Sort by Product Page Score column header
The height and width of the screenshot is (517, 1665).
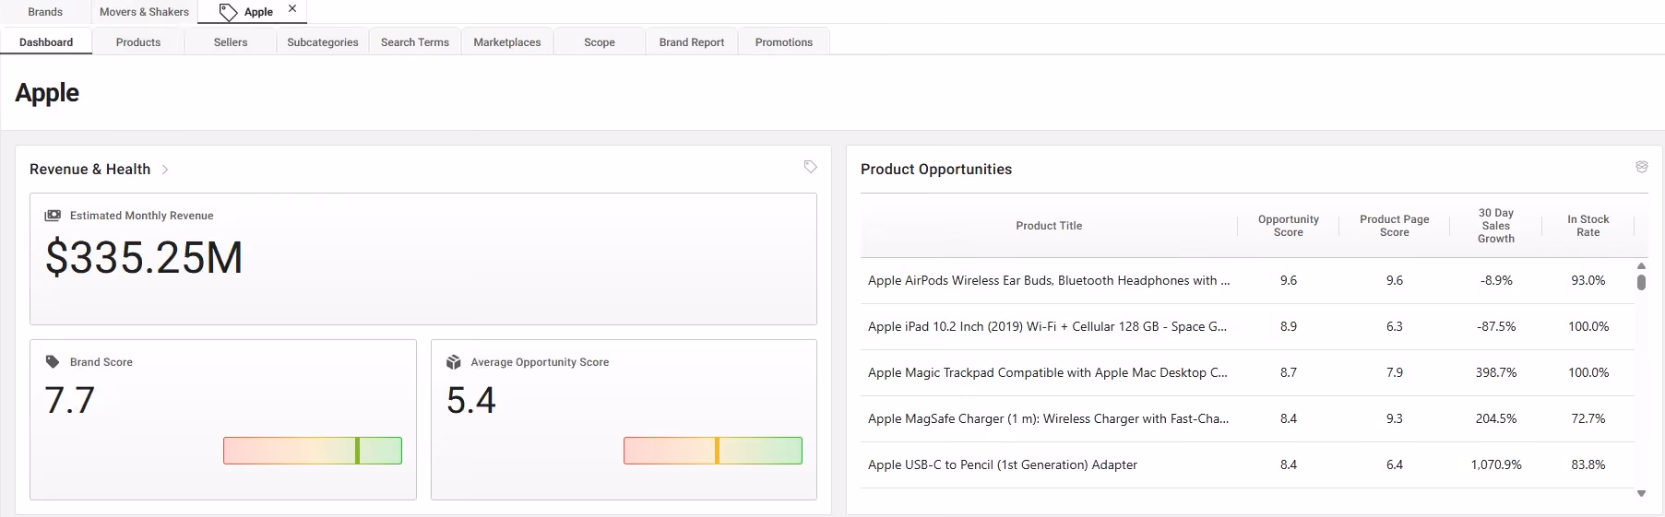1395,226
